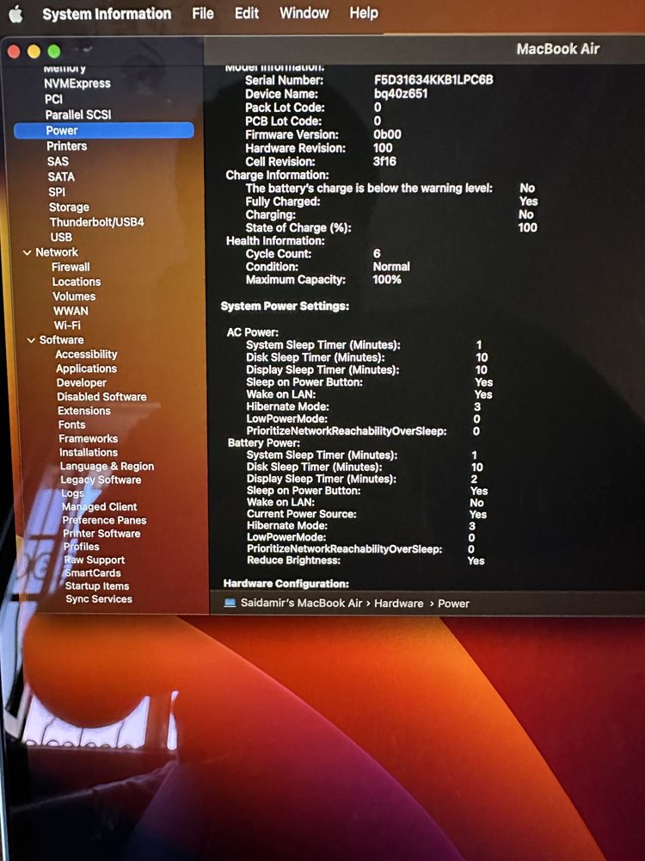Select Legacy Software in sidebar
Image resolution: width=645 pixels, height=861 pixels.
coord(101,480)
